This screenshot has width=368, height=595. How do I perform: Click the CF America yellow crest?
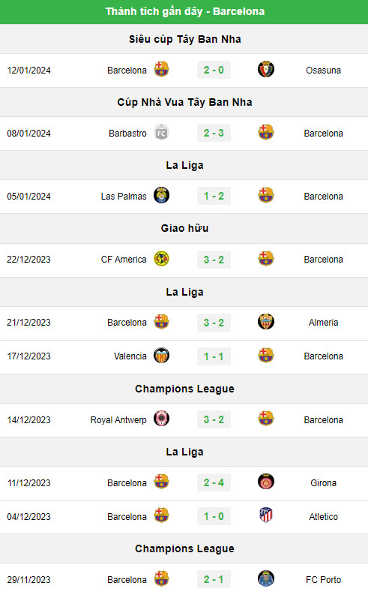[x=161, y=259]
